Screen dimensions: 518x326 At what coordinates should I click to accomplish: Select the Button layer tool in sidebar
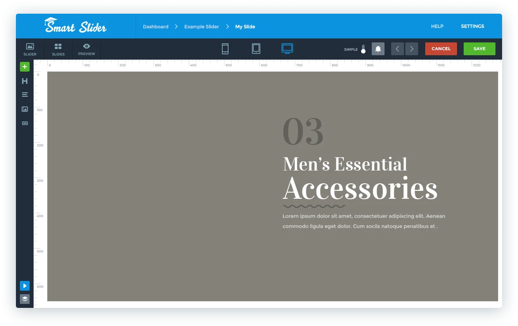pos(25,123)
